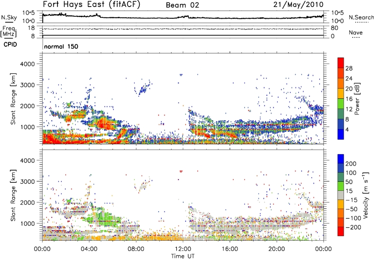Viewport: 374px width, 259px height.
Task: Pick the orange Velocity segment between -50 and -100
Action: pos(341,213)
